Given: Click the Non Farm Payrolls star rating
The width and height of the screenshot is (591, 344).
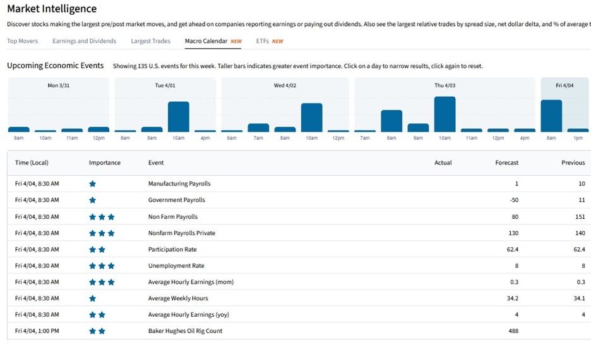Looking at the screenshot, I should click(102, 217).
